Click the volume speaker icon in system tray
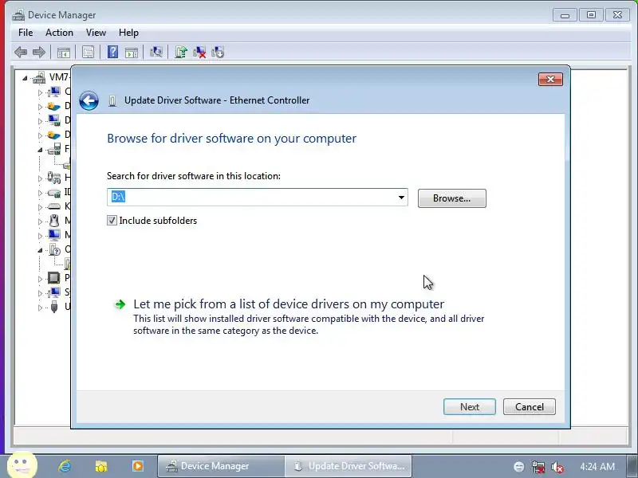 (557, 467)
